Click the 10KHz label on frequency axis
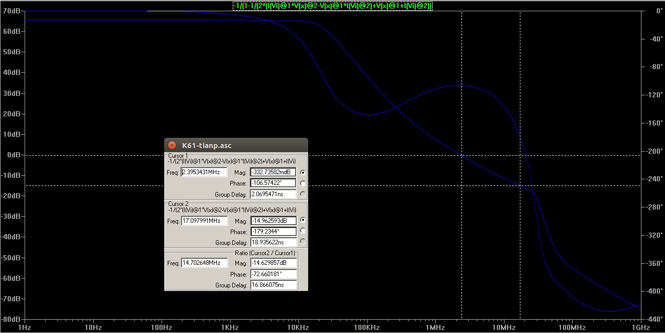The height and width of the screenshot is (333, 665). pyautogui.click(x=298, y=327)
